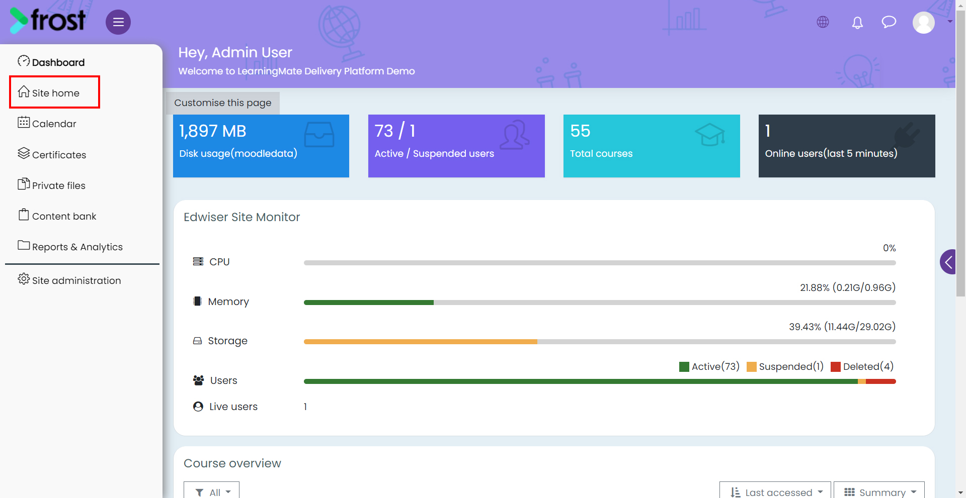This screenshot has width=966, height=498.
Task: Expand the user menu dropdown arrow
Action: click(950, 22)
